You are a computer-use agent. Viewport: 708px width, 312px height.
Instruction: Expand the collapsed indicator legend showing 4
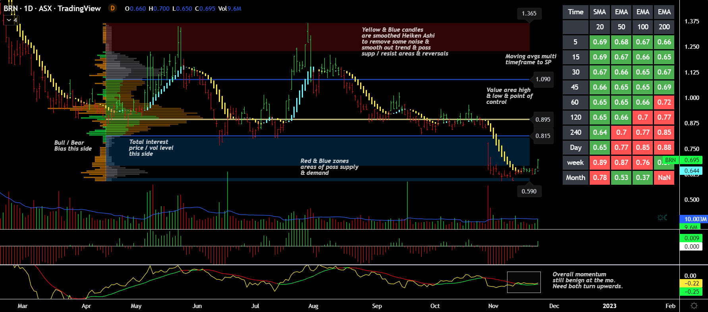pyautogui.click(x=12, y=20)
